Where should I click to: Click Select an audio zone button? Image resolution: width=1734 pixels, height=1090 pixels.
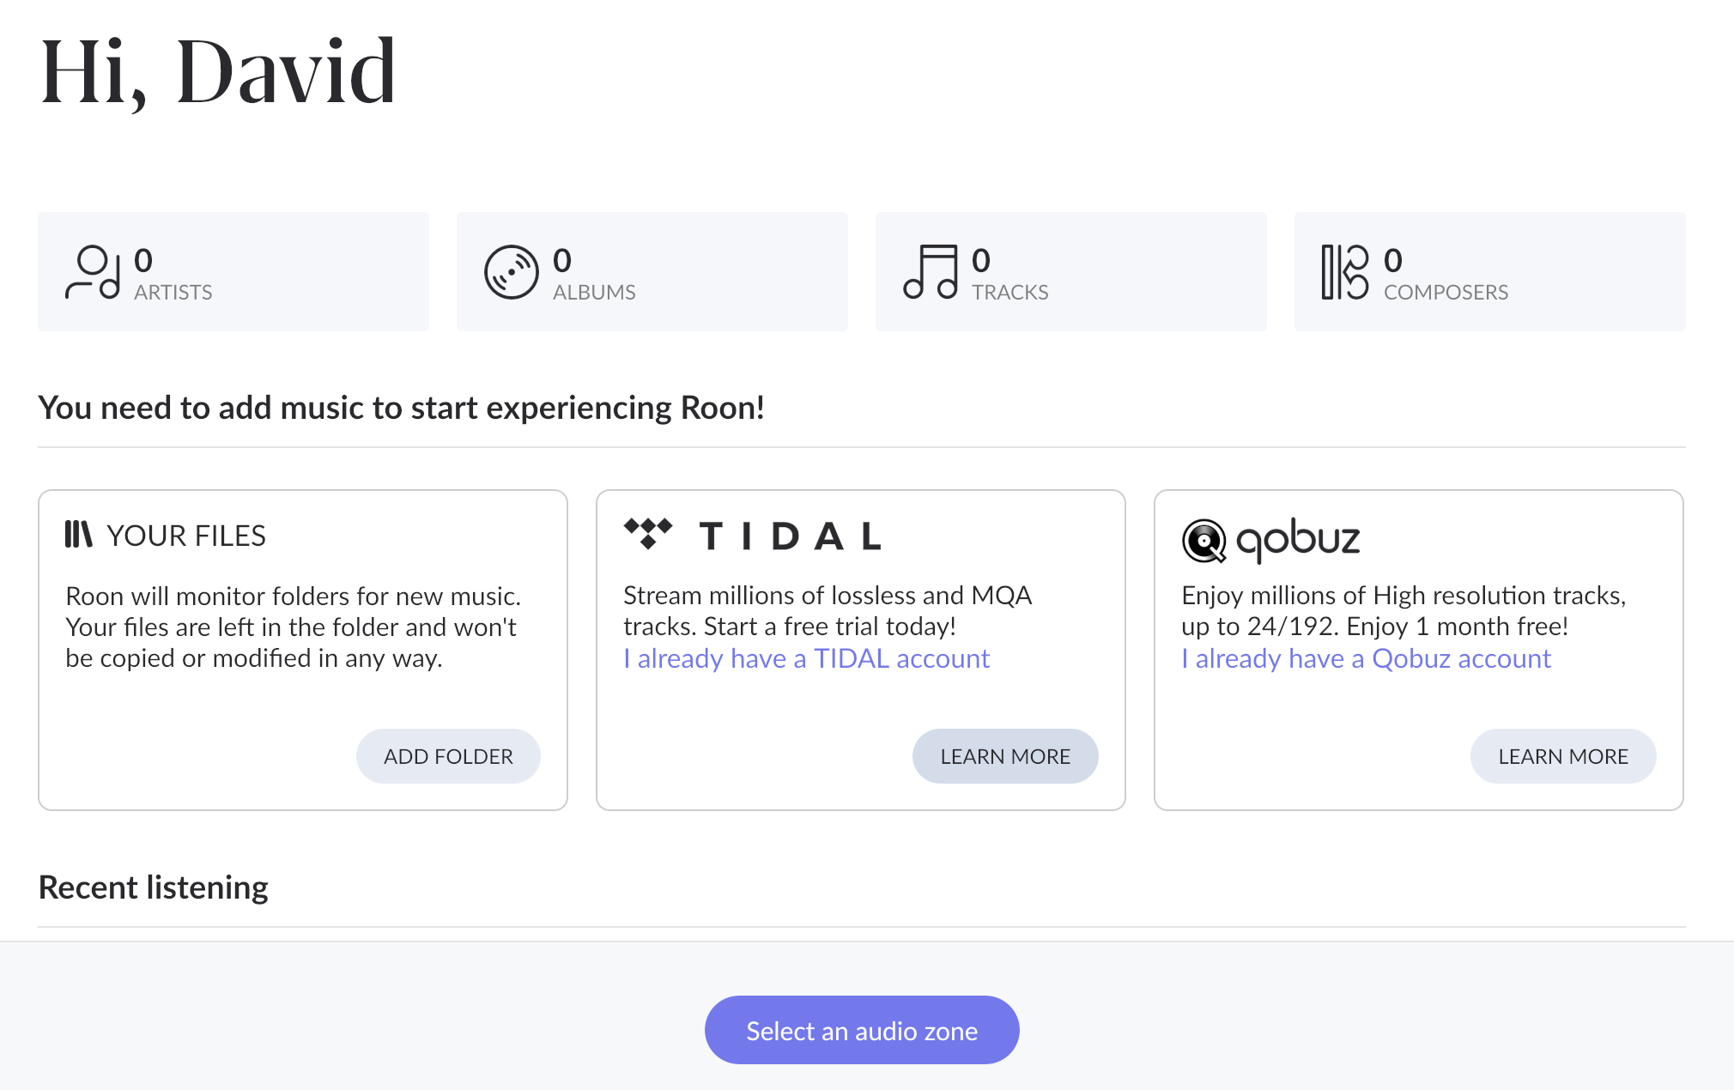[862, 1030]
